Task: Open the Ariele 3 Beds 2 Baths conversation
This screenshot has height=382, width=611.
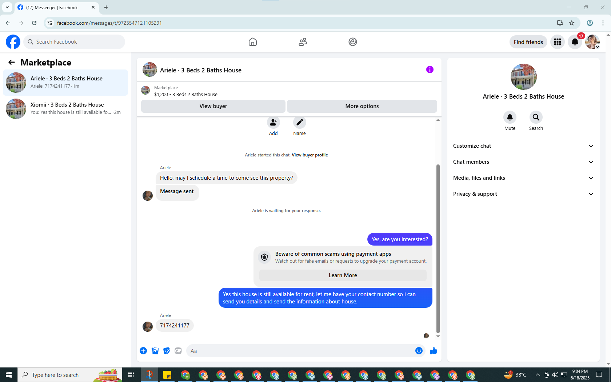Action: point(65,83)
